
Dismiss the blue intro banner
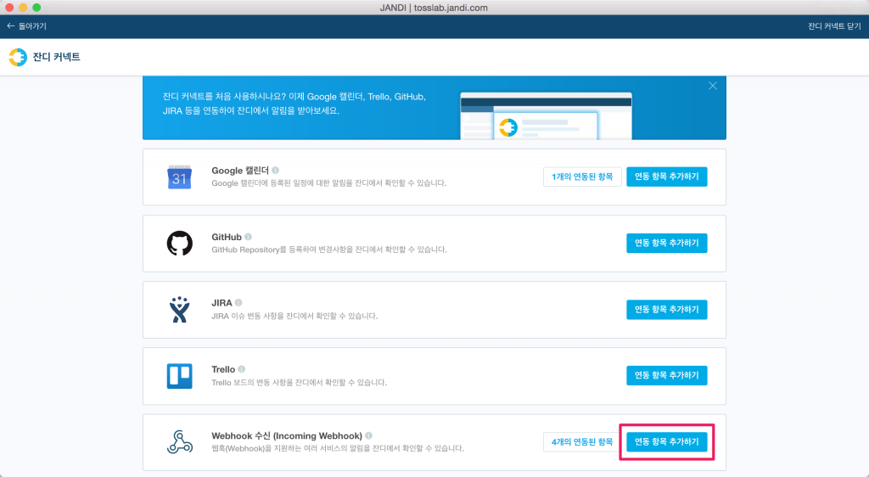[x=713, y=86]
